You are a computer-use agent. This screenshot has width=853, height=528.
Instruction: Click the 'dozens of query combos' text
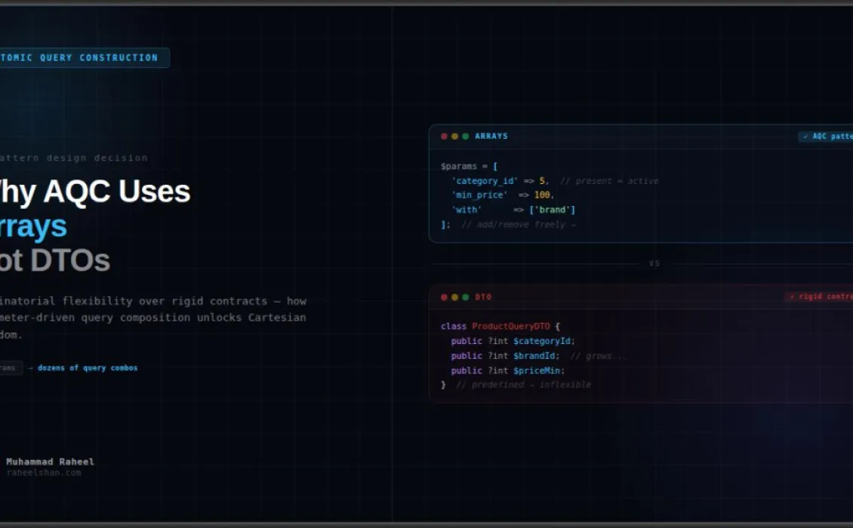tap(88, 368)
